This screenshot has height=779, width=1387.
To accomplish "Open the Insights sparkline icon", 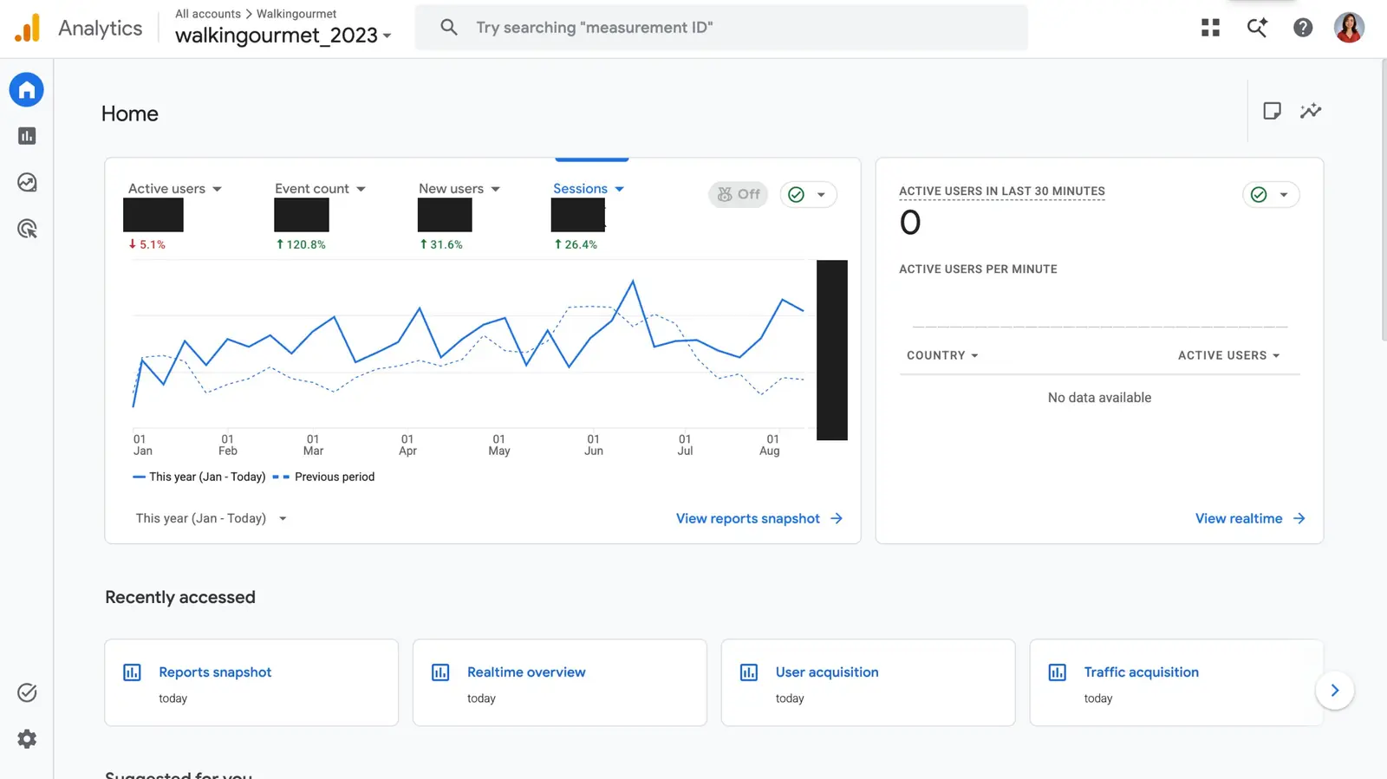I will [x=1311, y=111].
